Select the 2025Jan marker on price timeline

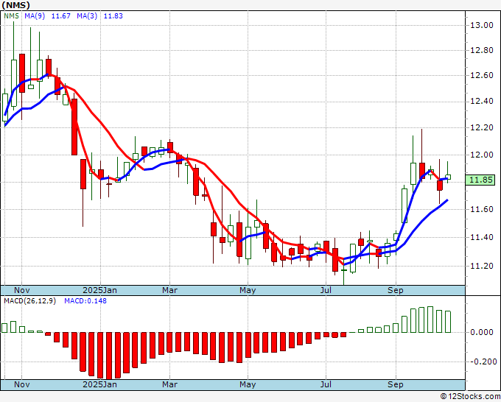(99, 290)
